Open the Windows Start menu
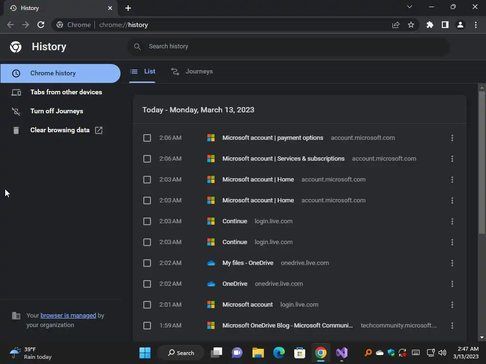 pyautogui.click(x=145, y=353)
